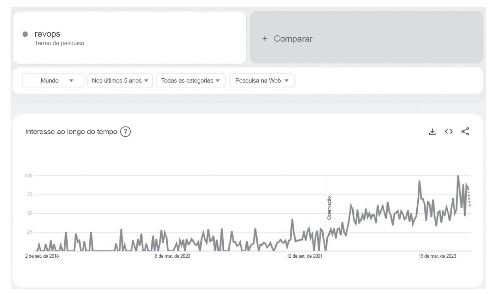Screen dimensions: 494x294
Task: Click the 12 de set. de 2021 axis label
Action: pyautogui.click(x=305, y=256)
